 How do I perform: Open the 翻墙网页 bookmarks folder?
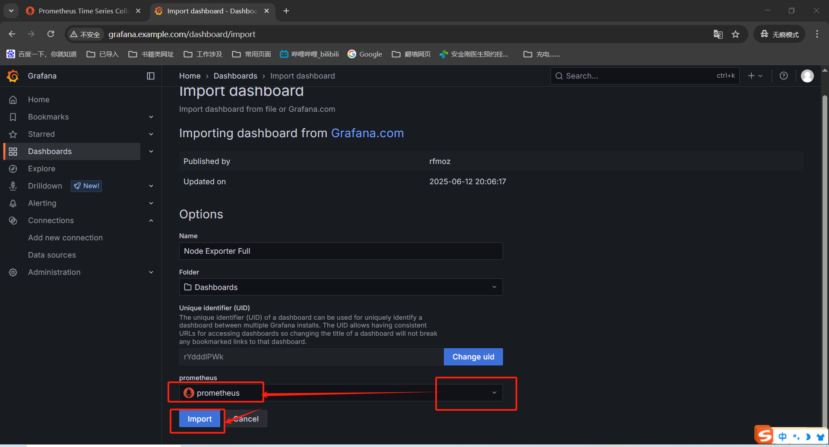click(411, 54)
